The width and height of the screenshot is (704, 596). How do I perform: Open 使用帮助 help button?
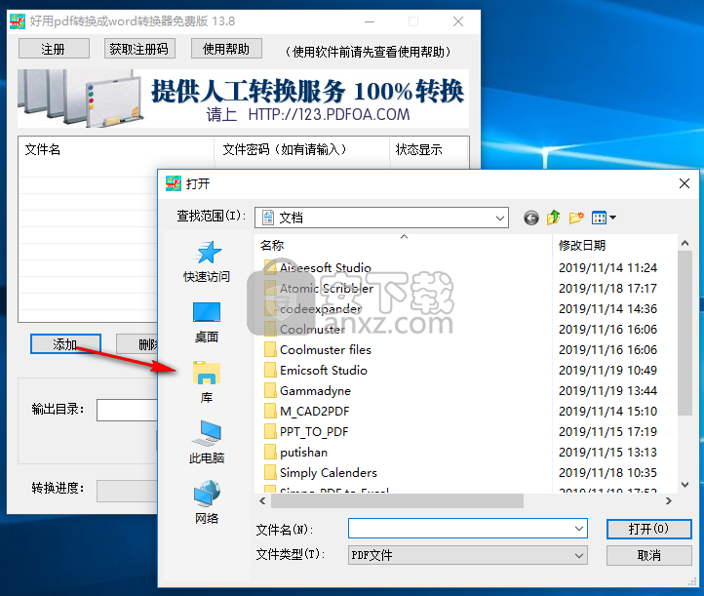226,49
